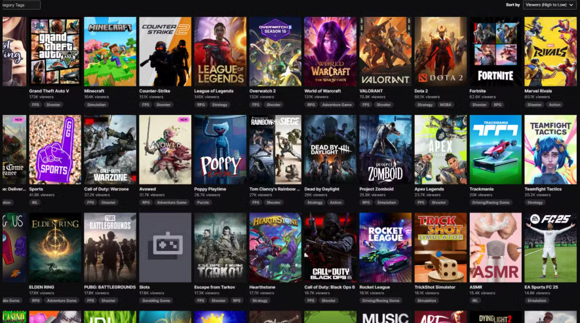580x323 pixels.
Task: Click the MOBA tag under Dota 2
Action: (444, 105)
